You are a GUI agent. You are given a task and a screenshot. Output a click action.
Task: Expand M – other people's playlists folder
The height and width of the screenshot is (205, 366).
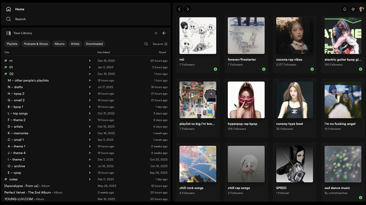[x=90, y=81]
